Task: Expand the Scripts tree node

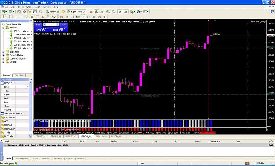Action: pyautogui.click(x=4, y=62)
